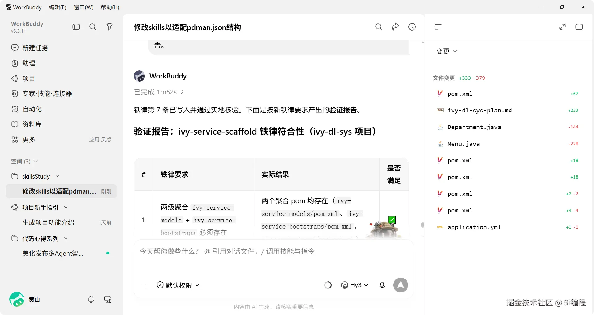Image resolution: width=594 pixels, height=315 pixels.
Task: Open the right panel list menu icon
Action: (438, 27)
